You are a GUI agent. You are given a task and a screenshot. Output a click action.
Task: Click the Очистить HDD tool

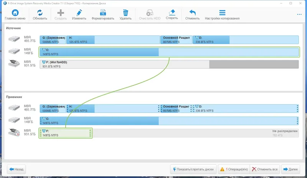click(x=150, y=15)
